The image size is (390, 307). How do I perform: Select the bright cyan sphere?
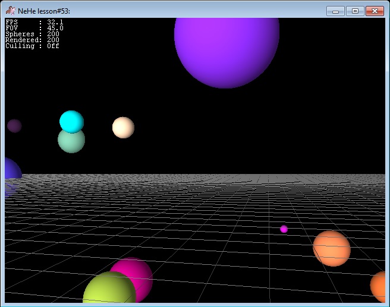click(71, 121)
